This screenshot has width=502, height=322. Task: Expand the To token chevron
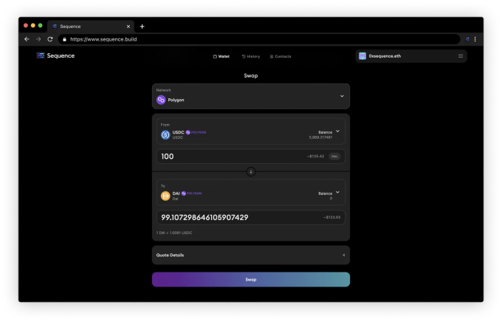click(x=337, y=192)
